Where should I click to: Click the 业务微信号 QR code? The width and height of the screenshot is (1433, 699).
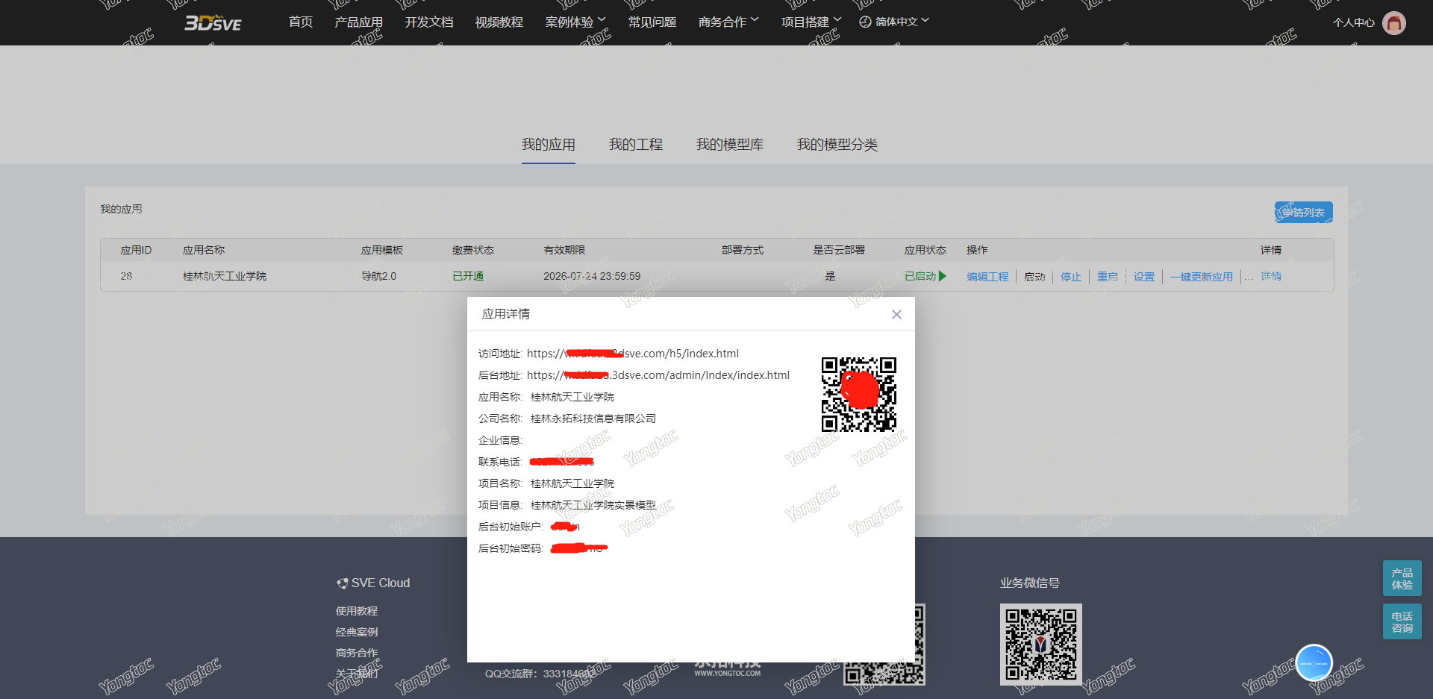[1040, 644]
